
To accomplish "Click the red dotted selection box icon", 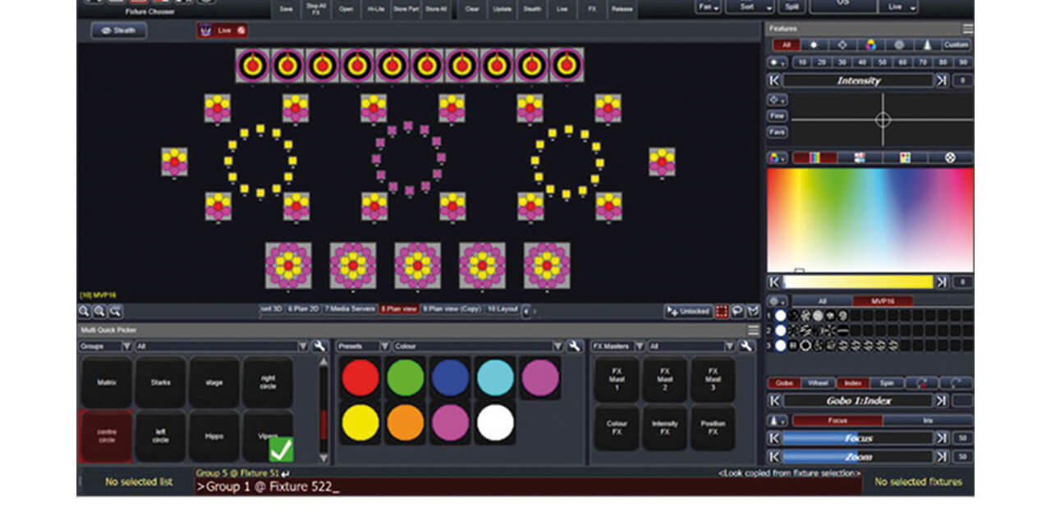I will (721, 311).
